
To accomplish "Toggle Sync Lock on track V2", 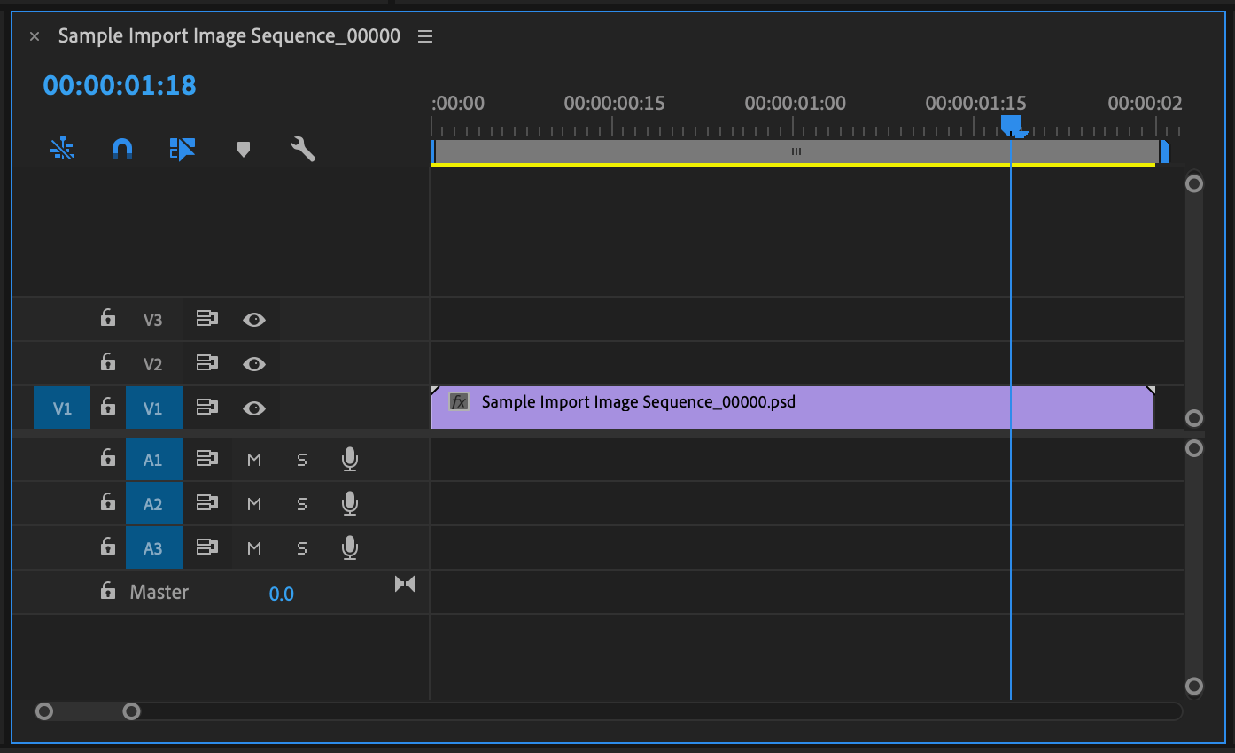I will pyautogui.click(x=206, y=363).
